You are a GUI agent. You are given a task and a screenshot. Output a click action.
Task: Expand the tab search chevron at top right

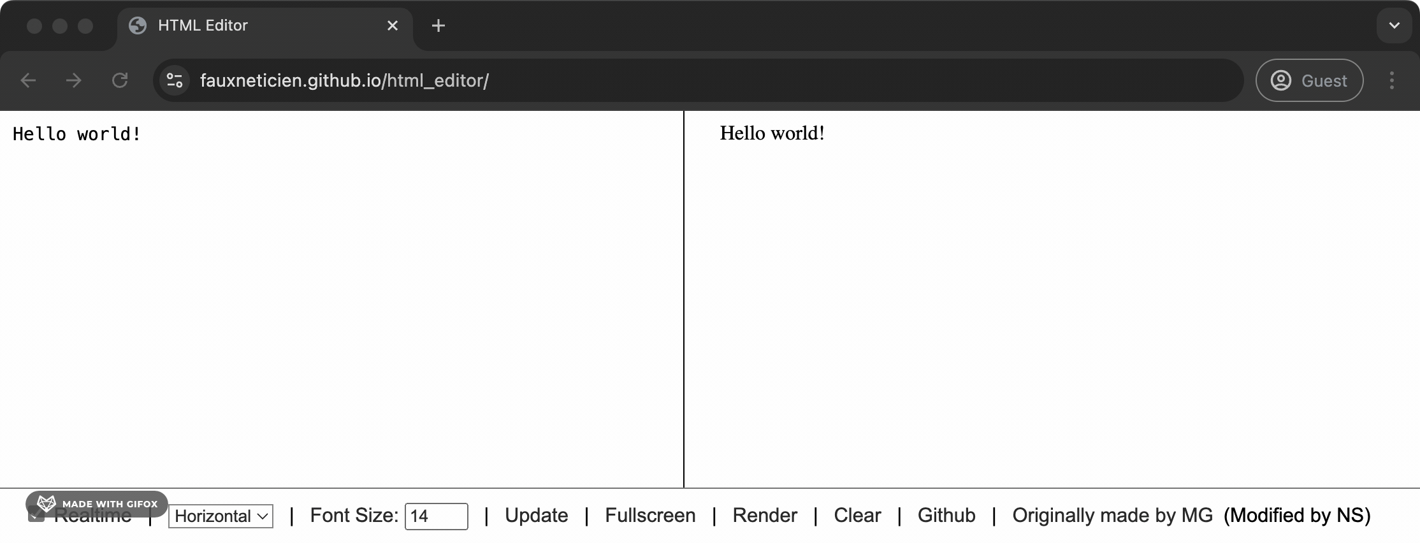1395,25
